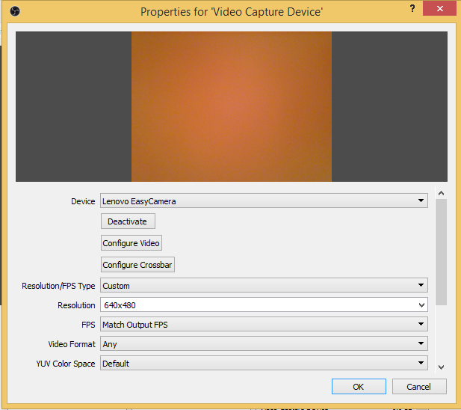The width and height of the screenshot is (461, 410).
Task: Confirm the settings with OK
Action: click(359, 387)
